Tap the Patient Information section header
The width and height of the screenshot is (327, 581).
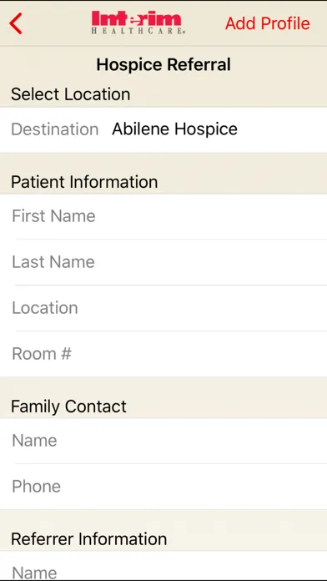point(84,182)
